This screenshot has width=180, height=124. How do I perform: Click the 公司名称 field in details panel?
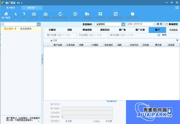point(87,113)
